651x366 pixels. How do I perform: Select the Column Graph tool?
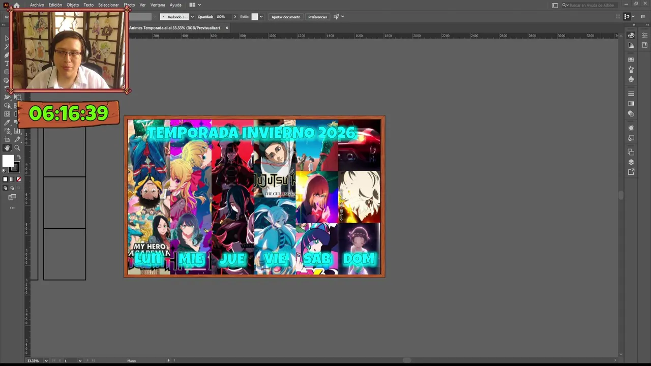(x=17, y=131)
